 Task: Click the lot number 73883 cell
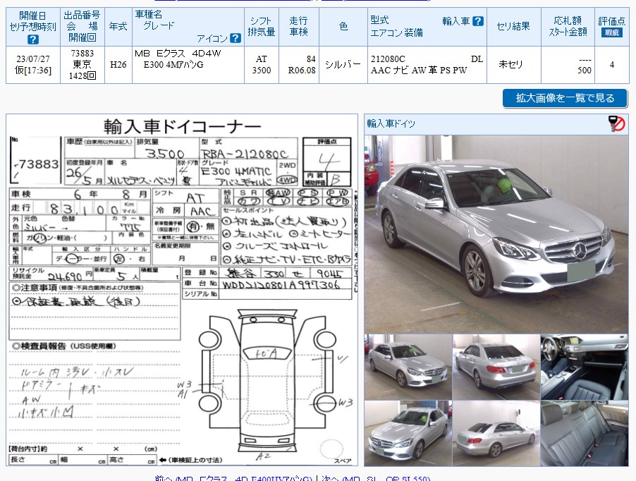82,65
